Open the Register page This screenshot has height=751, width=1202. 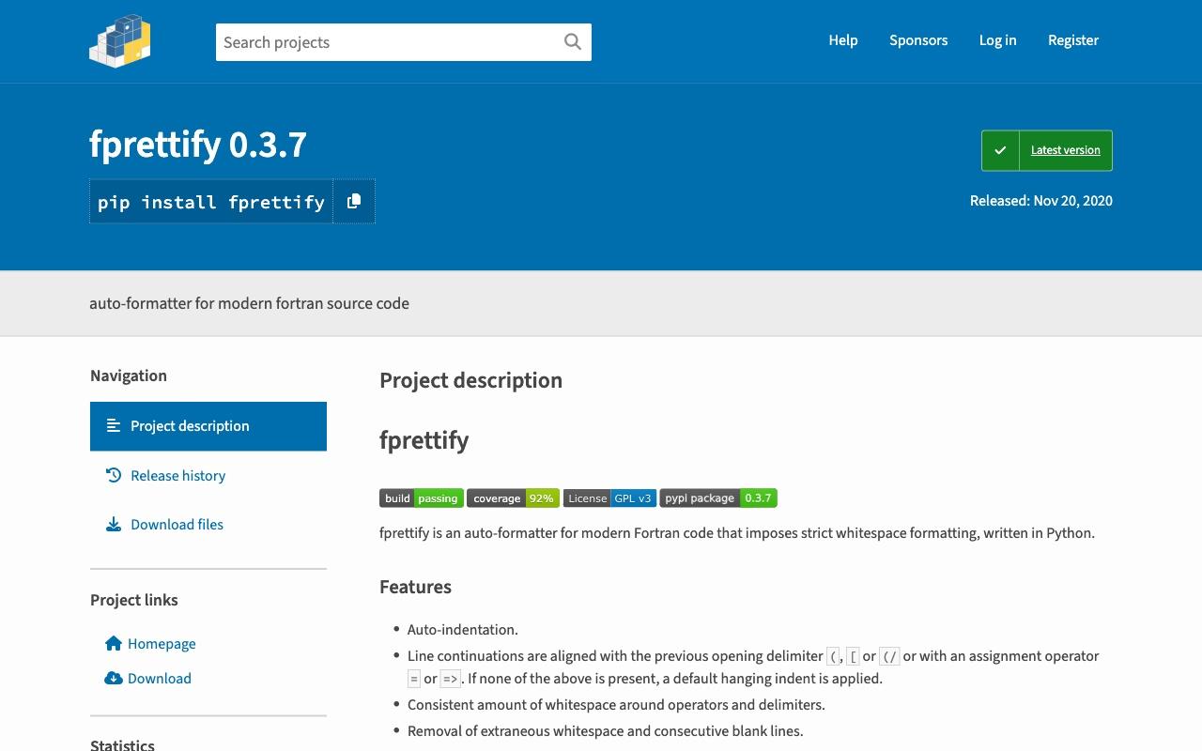pos(1073,40)
